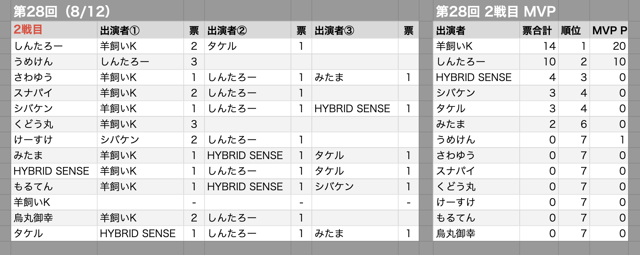Select the MVP P column header

pos(609,30)
